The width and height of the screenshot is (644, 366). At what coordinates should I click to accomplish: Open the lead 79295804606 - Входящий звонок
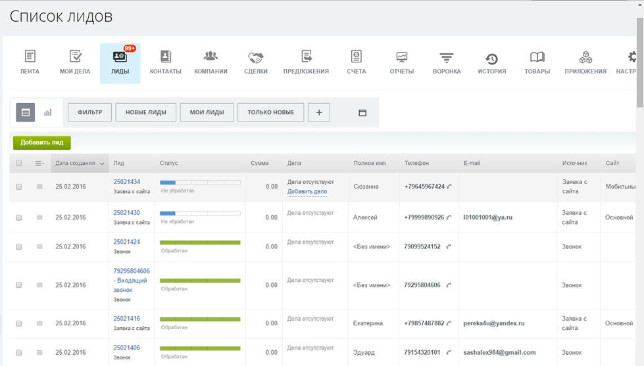132,280
